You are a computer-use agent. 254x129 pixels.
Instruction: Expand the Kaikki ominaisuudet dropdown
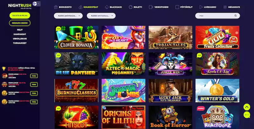[101, 16]
